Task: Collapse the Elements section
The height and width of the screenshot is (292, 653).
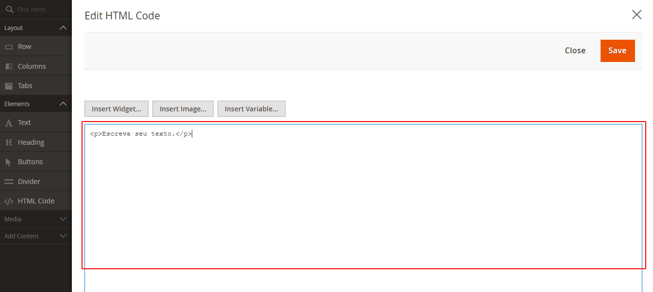Action: point(63,104)
